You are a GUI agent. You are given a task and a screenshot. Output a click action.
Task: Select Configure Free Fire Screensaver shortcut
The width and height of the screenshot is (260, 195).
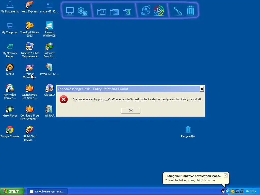coord(29,113)
